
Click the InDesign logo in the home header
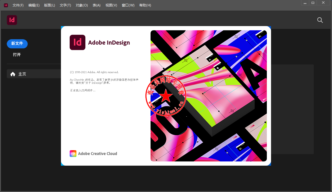12,20
